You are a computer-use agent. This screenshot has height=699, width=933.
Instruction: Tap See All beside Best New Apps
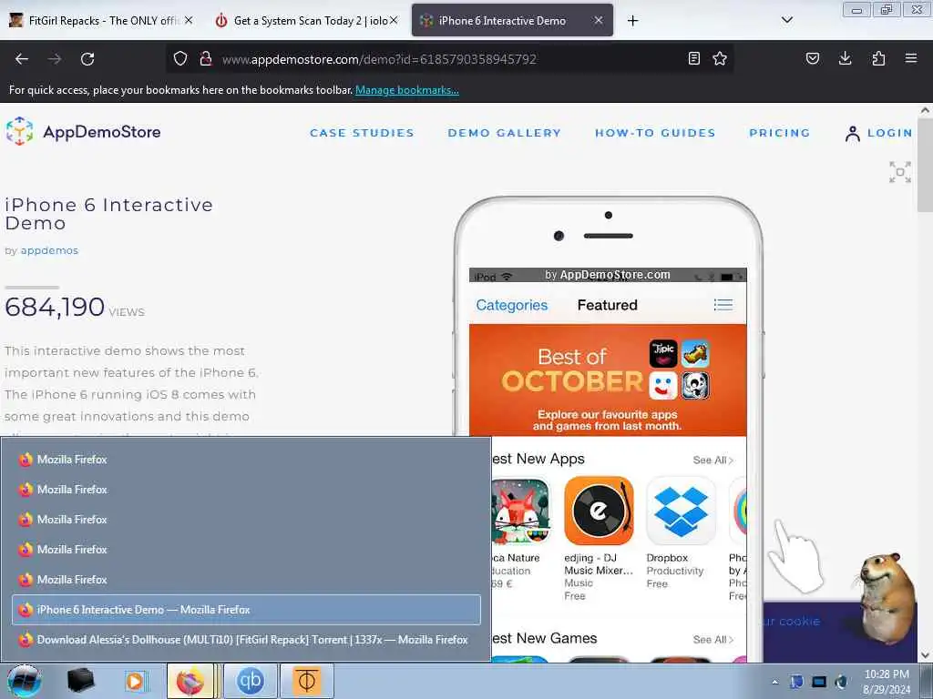pos(713,460)
